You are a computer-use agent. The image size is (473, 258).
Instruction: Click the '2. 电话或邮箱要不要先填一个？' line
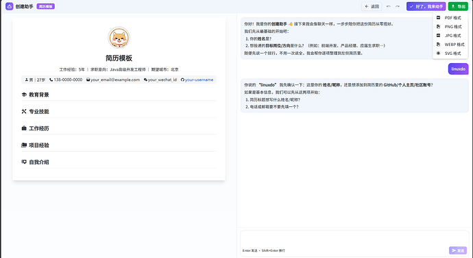[x=271, y=106]
